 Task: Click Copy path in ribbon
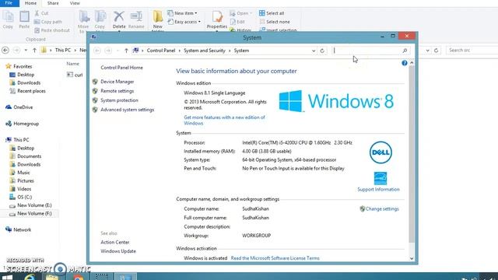(48, 22)
